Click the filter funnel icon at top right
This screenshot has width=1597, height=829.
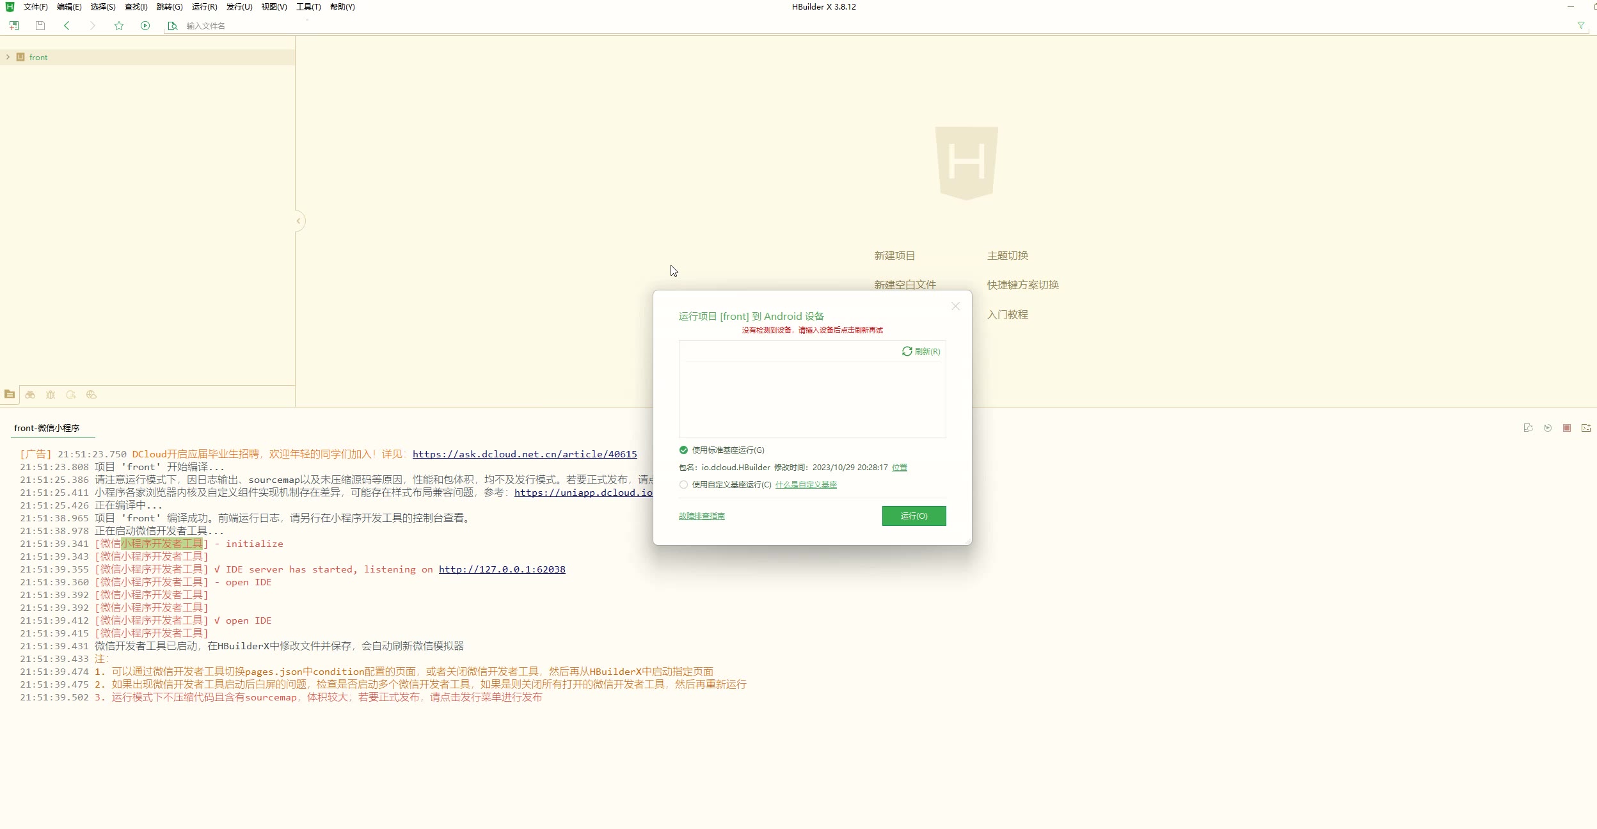coord(1581,26)
